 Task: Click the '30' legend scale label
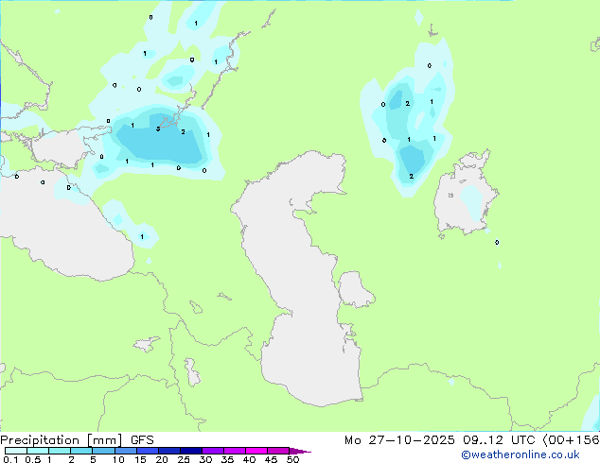tap(205, 459)
